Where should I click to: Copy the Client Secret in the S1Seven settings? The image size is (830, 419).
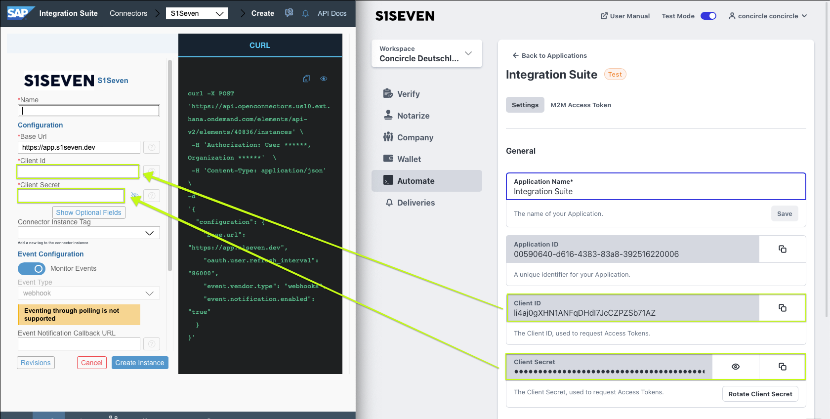point(783,367)
